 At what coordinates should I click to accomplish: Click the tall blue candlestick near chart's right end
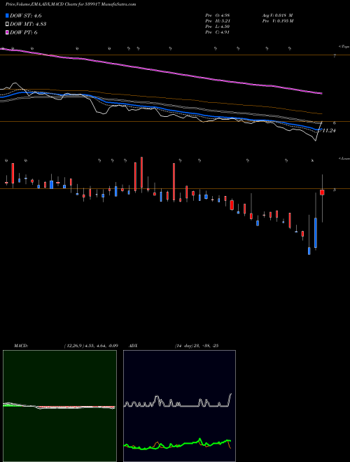(316, 233)
